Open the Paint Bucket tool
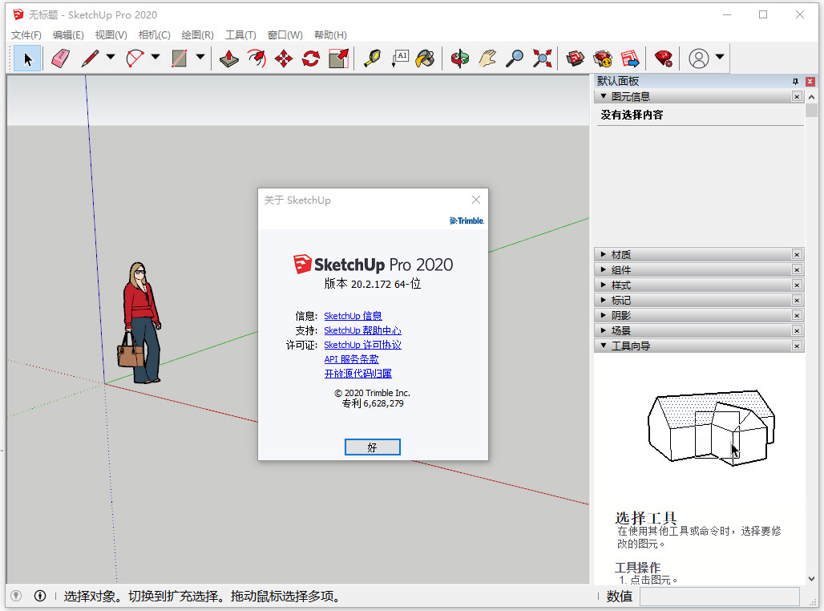 coord(426,58)
